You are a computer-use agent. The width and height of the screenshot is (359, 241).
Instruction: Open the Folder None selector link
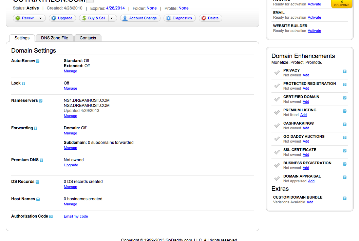coord(152,8)
